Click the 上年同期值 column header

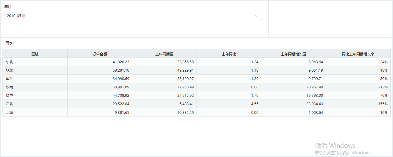click(x=164, y=54)
